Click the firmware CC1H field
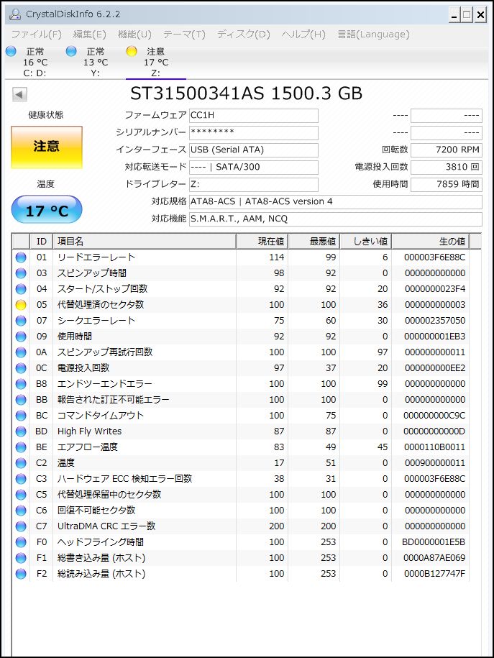Viewport: 494px width, 658px height. [x=253, y=116]
